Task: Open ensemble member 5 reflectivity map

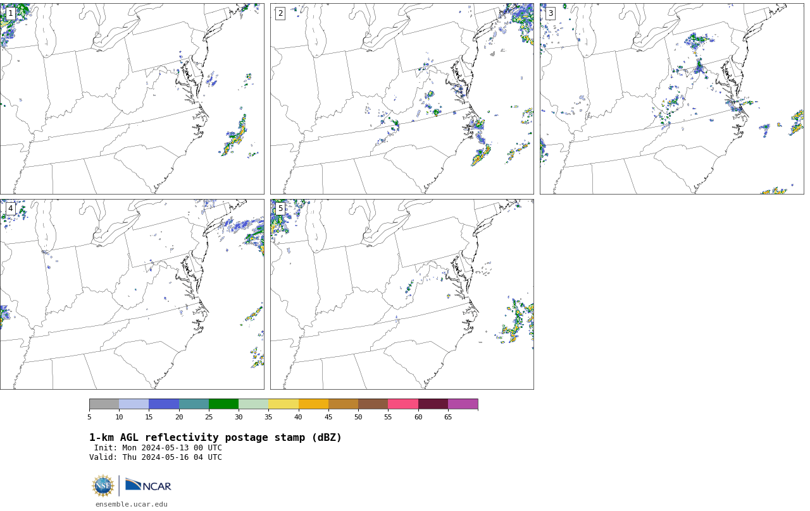Action: point(402,294)
